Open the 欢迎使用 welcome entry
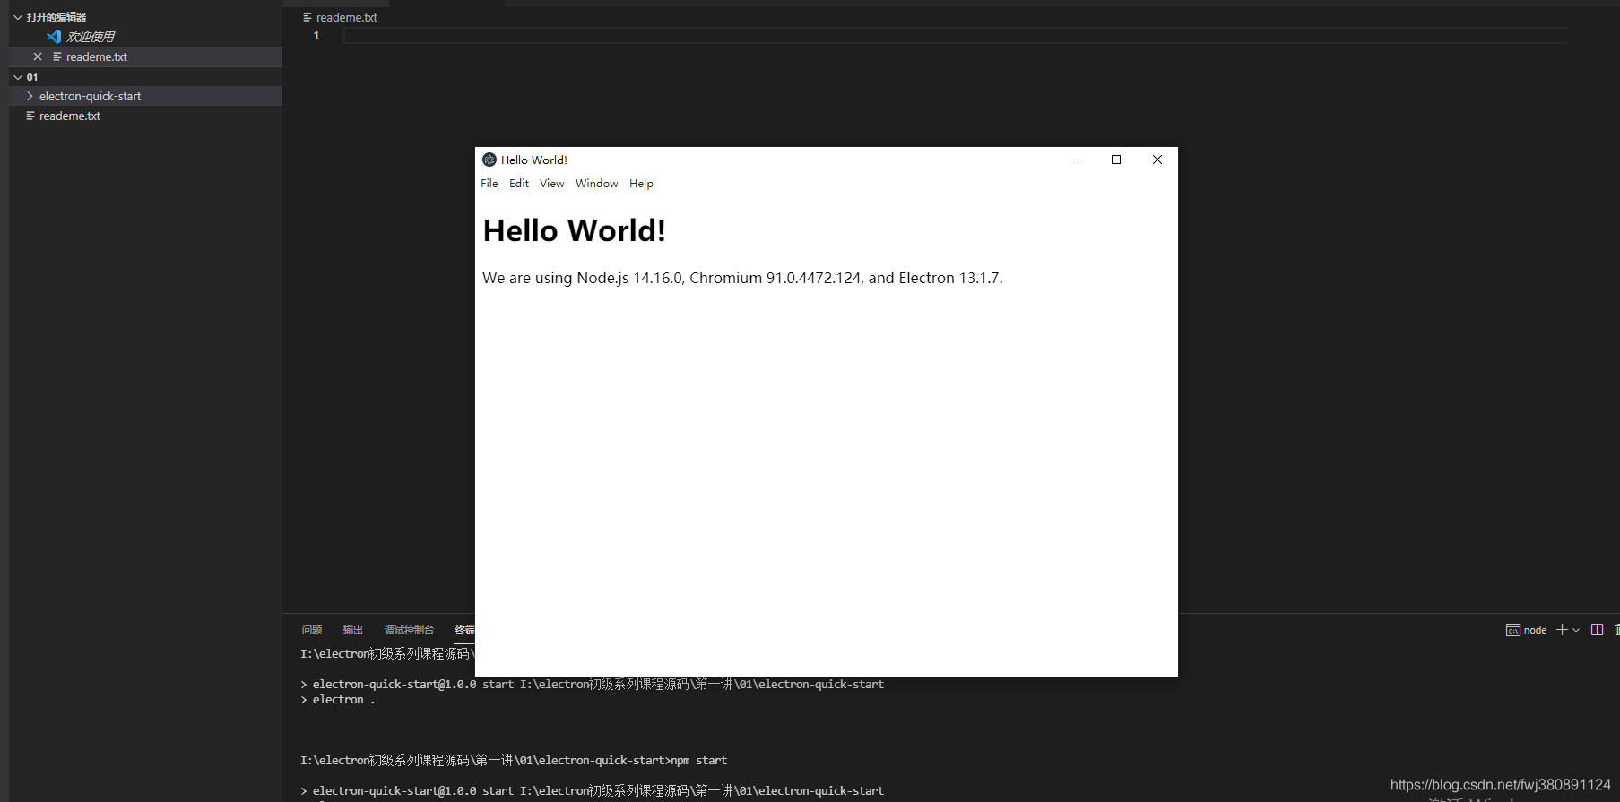 coord(91,37)
